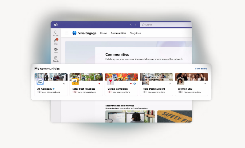The image size is (245, 148).
Task: Click the Search field in title bar
Action: click(166, 25)
